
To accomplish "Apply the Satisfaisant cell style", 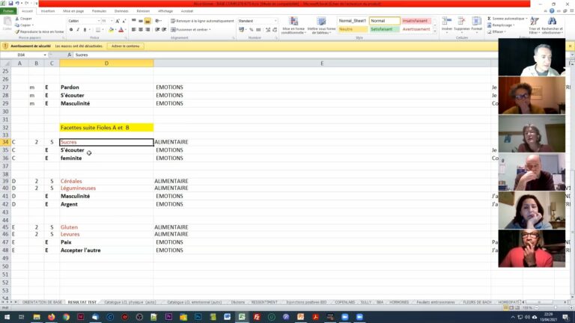I will click(385, 29).
